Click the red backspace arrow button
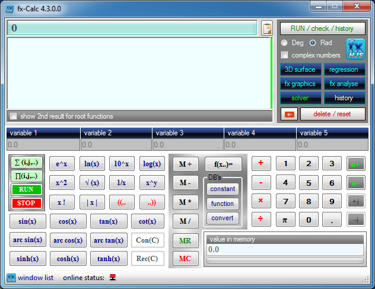Viewport: 375px width, 289px height. tap(289, 114)
